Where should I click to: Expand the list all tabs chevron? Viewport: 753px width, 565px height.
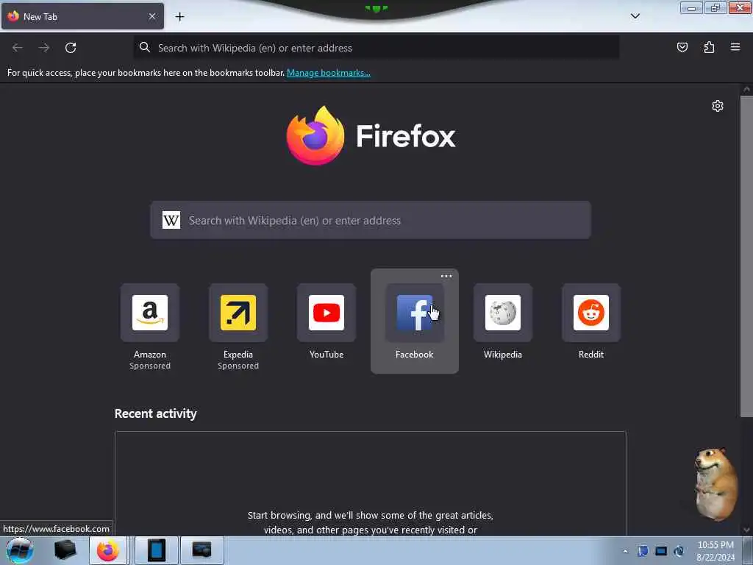coord(635,16)
